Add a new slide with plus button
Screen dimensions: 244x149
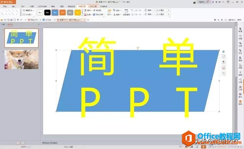tap(20, 143)
